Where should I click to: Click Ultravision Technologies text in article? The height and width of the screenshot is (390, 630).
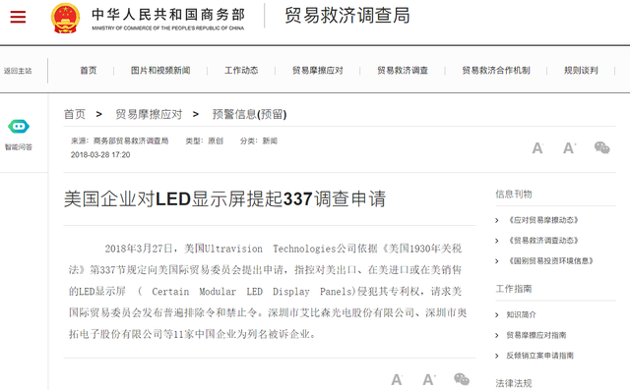[271, 249]
